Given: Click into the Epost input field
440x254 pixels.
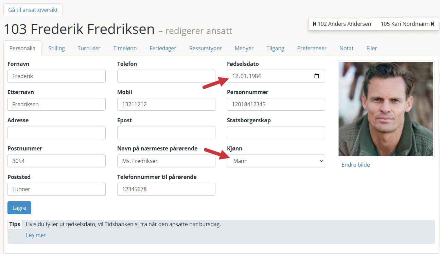Looking at the screenshot, I should click(x=166, y=132).
